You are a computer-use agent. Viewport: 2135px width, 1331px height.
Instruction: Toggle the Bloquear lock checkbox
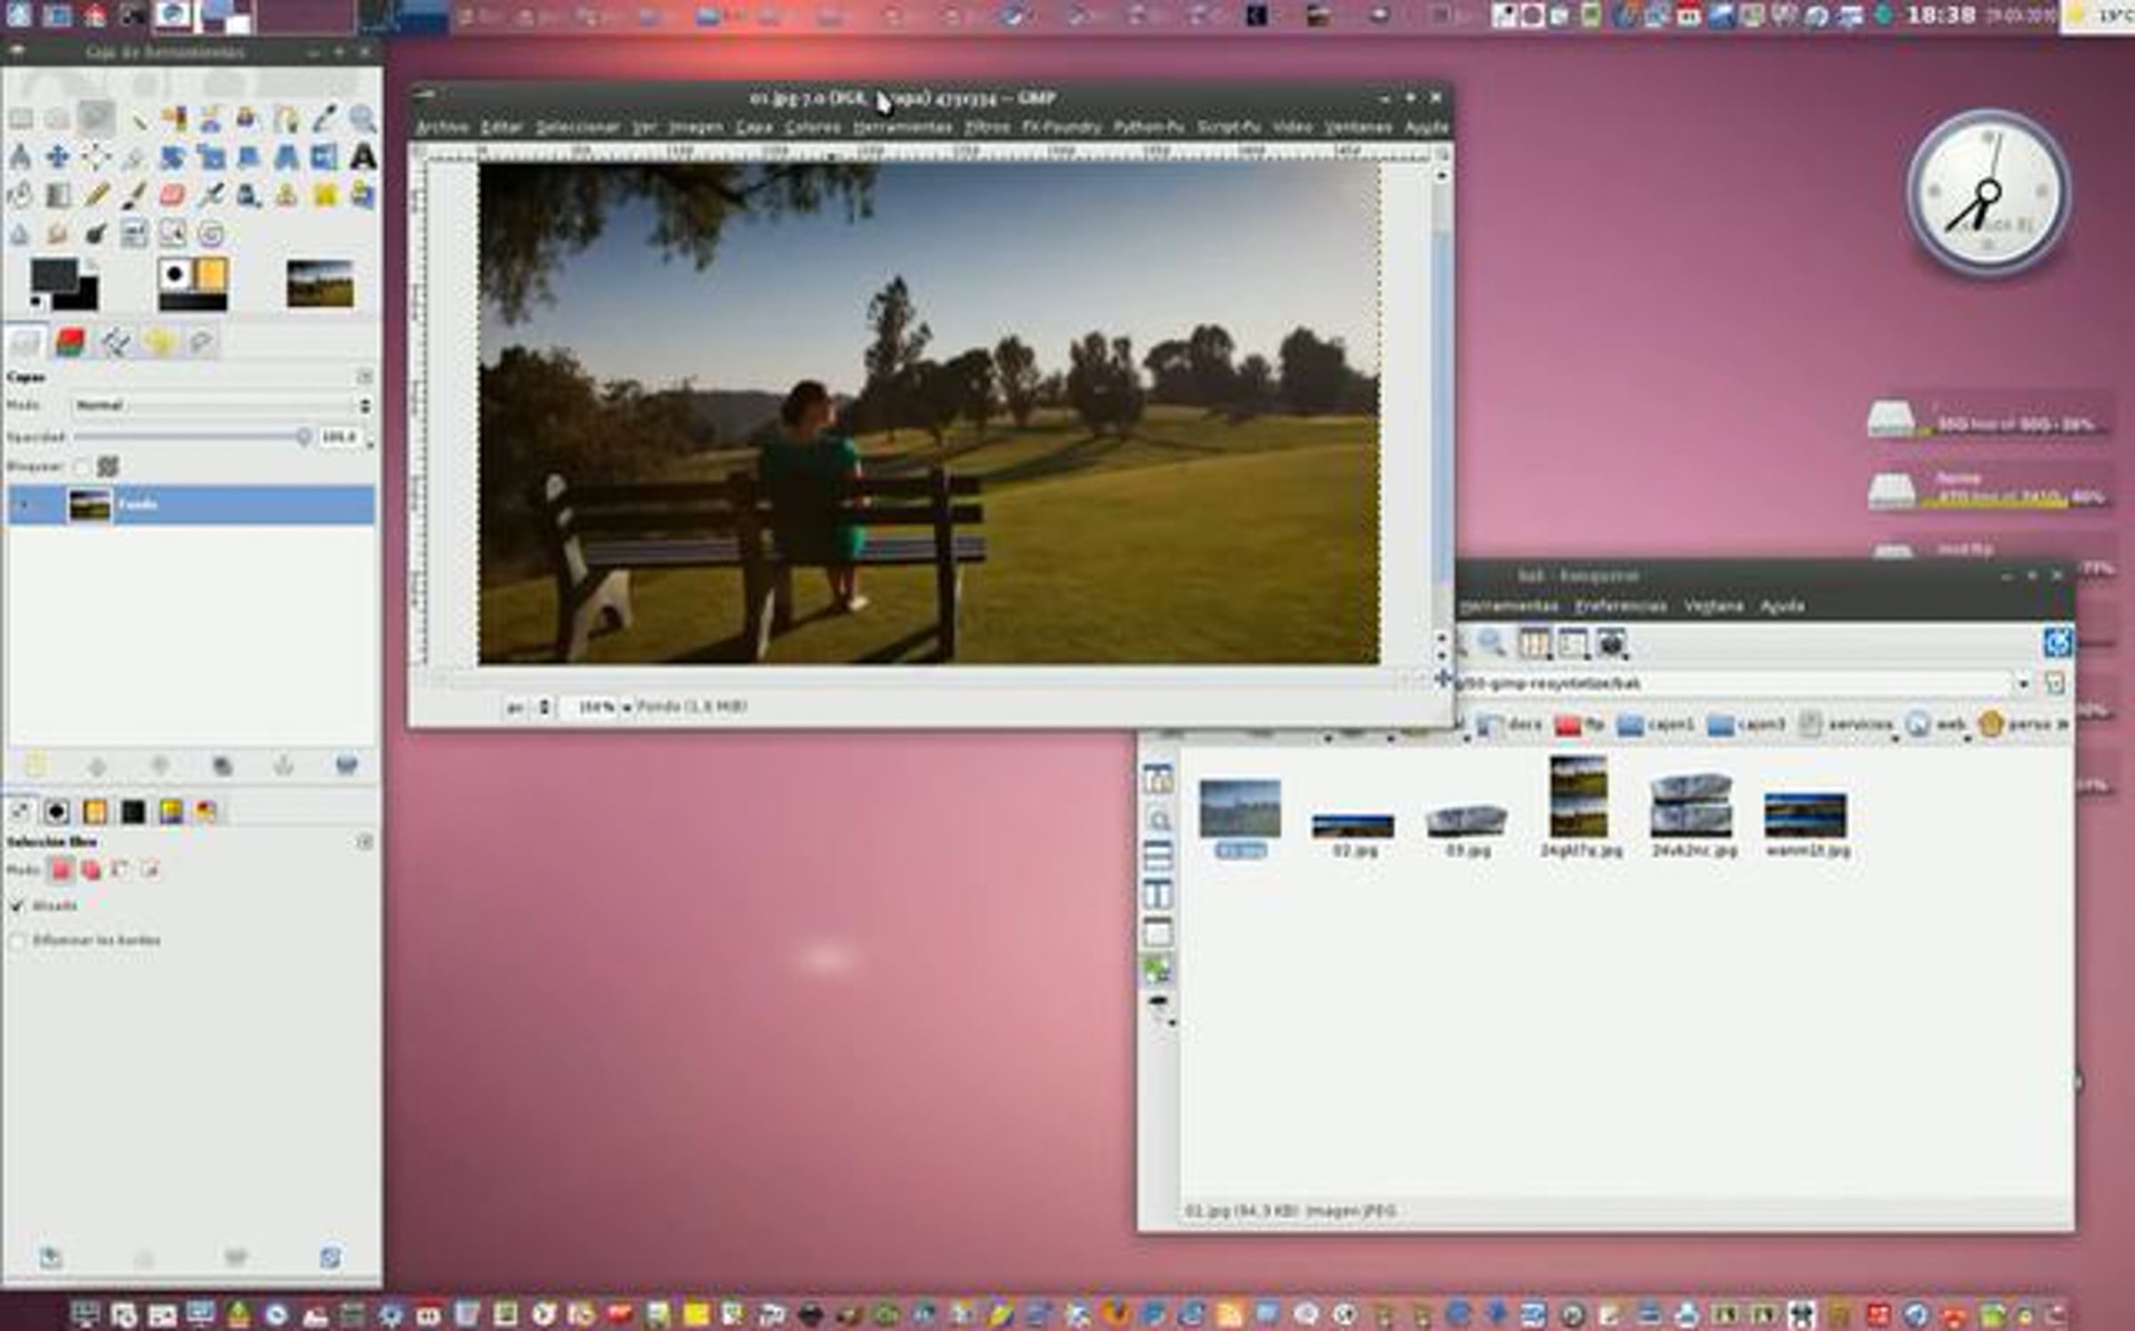click(x=82, y=466)
